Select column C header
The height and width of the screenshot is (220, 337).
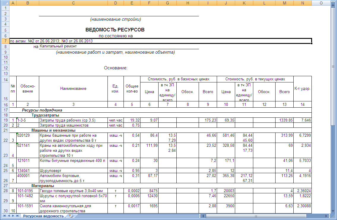click(73, 3)
